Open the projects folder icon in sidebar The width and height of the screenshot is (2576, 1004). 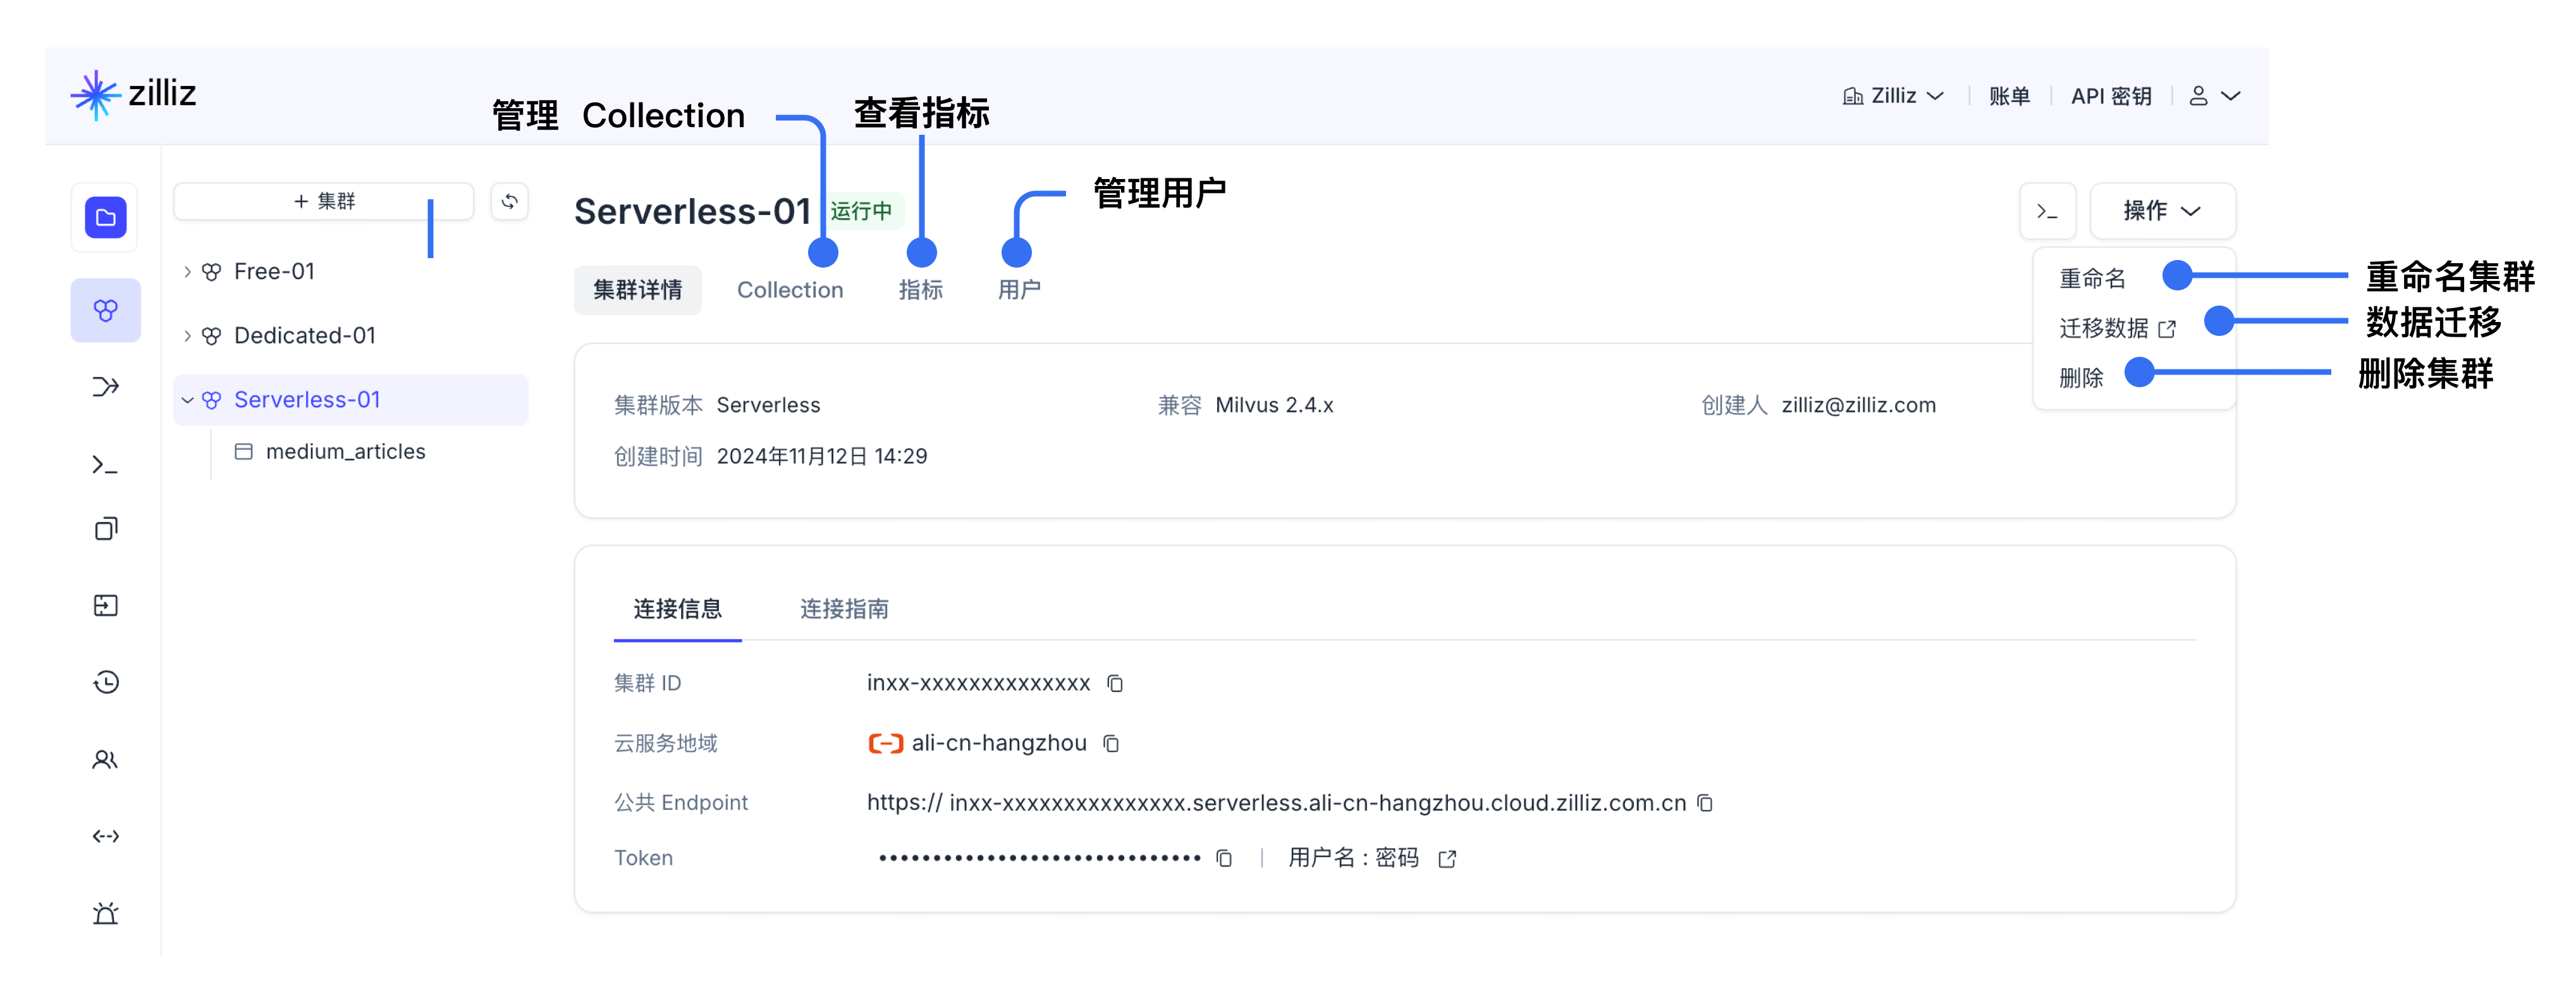(105, 217)
